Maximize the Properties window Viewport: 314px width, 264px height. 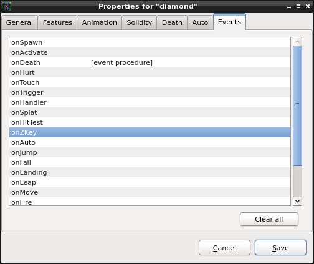[x=298, y=6]
